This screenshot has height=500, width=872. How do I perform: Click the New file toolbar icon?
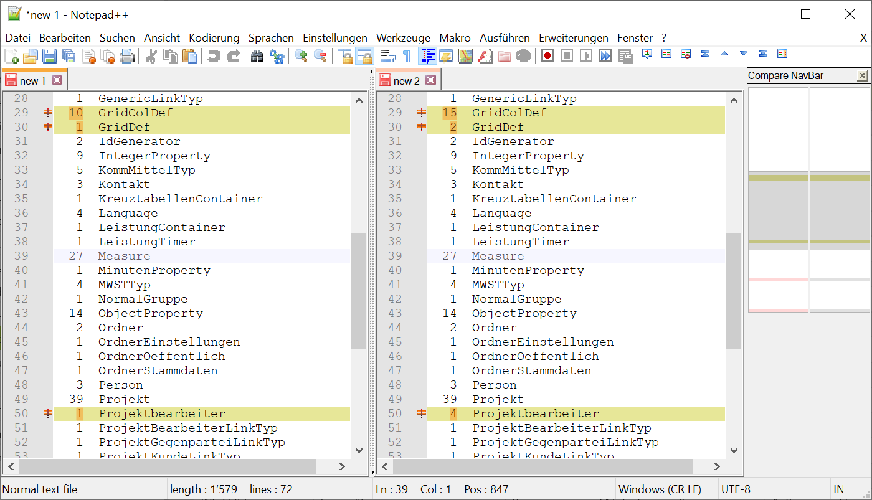[x=11, y=56]
